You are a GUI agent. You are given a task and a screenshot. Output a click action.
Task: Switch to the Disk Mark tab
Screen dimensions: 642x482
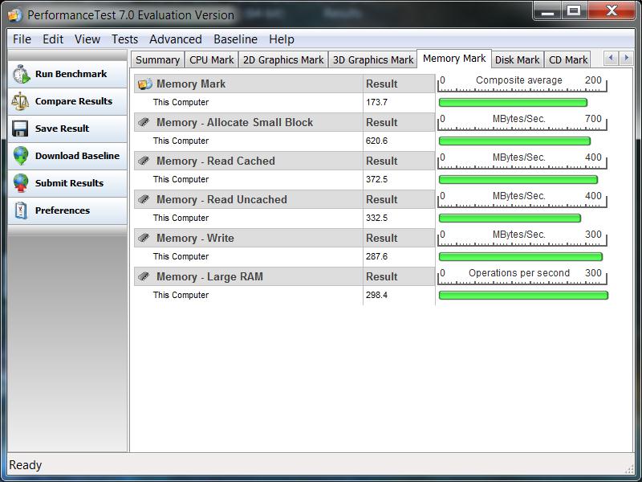click(517, 59)
